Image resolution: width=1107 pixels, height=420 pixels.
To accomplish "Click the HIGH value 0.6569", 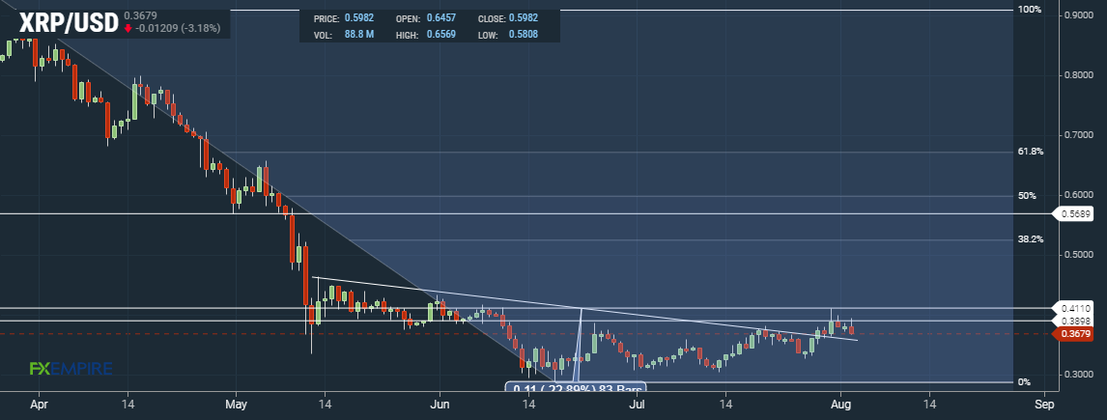I will click(x=441, y=34).
